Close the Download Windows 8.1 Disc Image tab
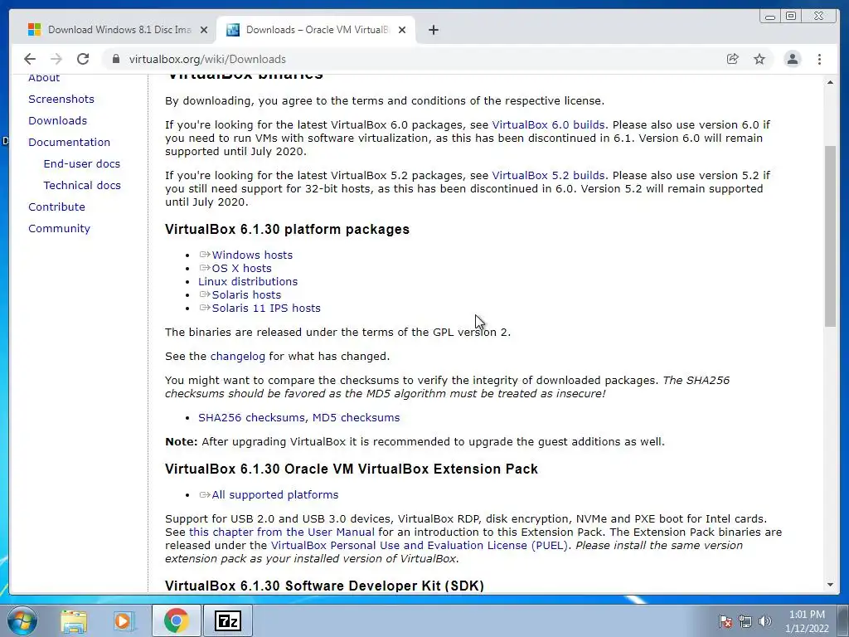 tap(204, 30)
